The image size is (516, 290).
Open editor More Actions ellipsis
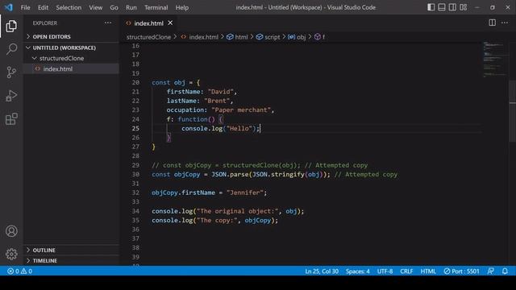(x=505, y=23)
